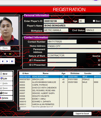Click the New button
This screenshot has width=101, height=118.
tap(6, 74)
